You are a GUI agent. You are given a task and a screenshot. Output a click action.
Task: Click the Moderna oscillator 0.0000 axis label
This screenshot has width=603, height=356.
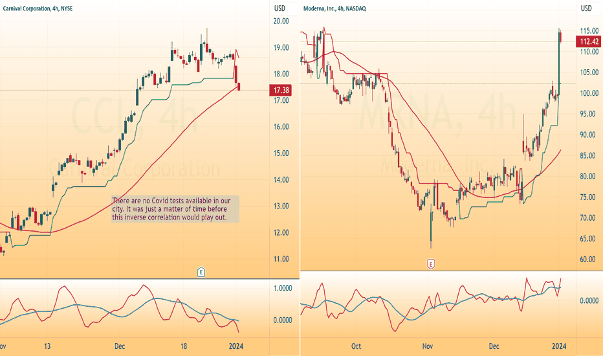point(589,300)
